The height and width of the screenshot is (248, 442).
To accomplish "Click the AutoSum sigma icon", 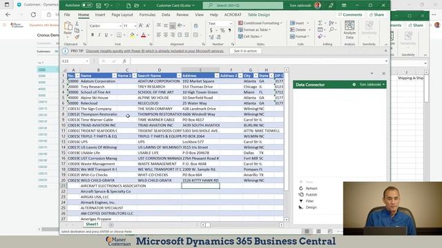I will (x=320, y=23).
